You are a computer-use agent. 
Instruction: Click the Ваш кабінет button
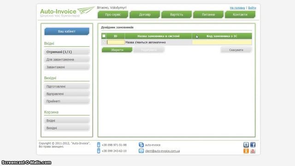point(67,31)
